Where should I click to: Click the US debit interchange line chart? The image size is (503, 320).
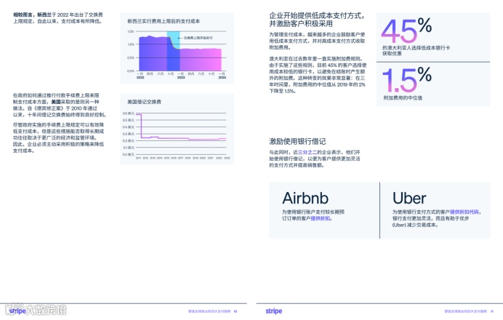click(x=181, y=134)
